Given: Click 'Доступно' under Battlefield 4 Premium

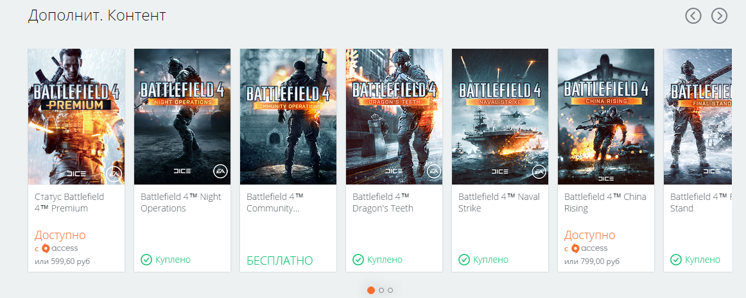Looking at the screenshot, I should [x=60, y=235].
